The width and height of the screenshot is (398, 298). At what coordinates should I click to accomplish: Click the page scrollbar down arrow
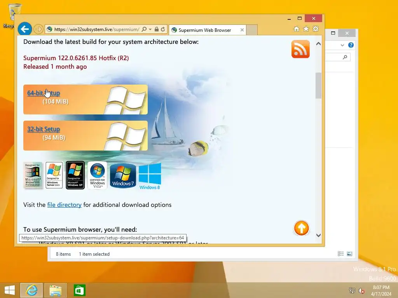pos(318,235)
